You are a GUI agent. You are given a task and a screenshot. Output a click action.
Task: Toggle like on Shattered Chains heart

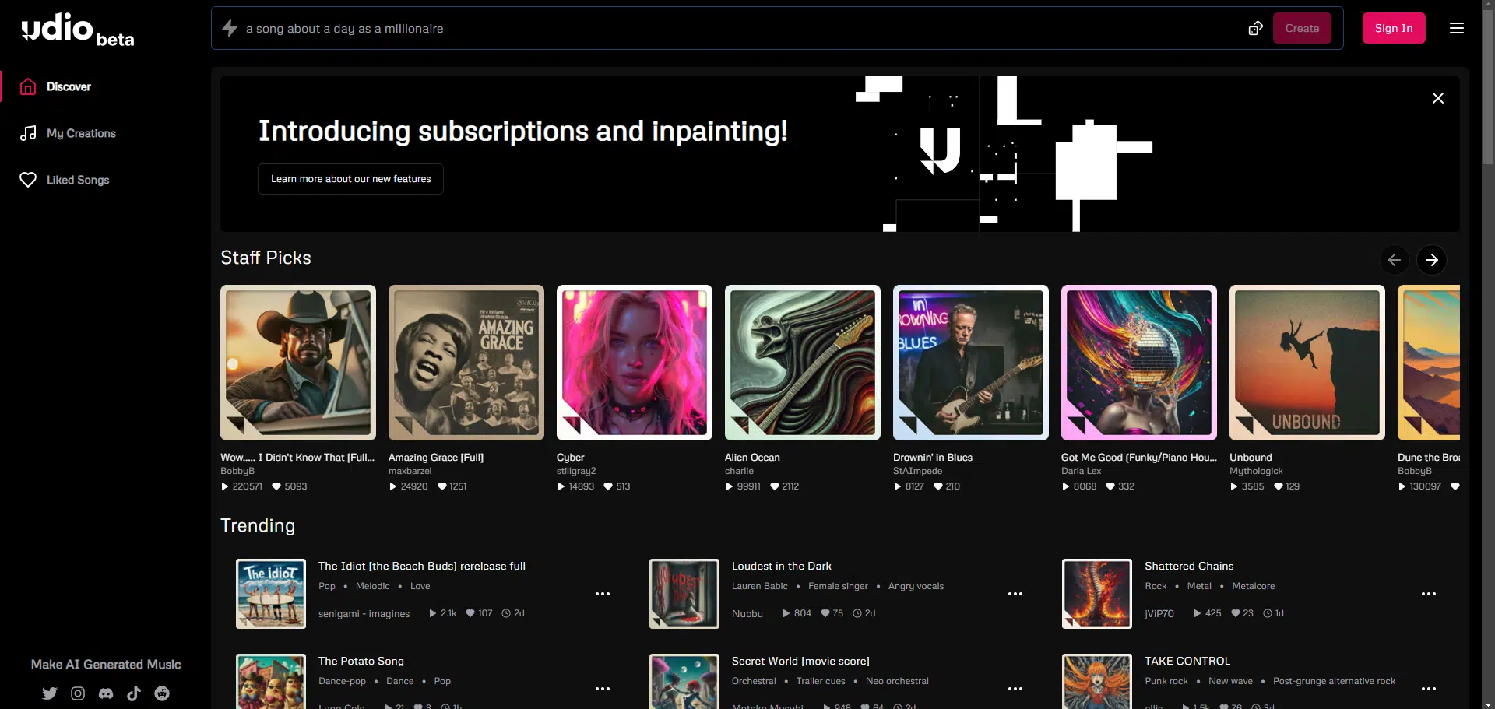pos(1236,613)
